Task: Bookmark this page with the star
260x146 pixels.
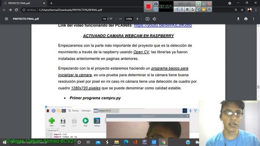Action: click(x=242, y=10)
